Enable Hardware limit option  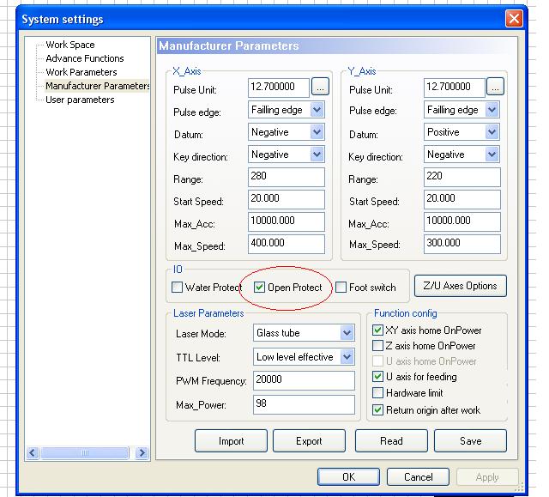tap(378, 393)
